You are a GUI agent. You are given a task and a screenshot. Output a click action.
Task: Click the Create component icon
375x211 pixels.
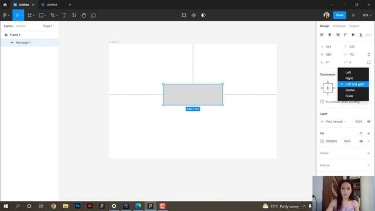coord(193,15)
